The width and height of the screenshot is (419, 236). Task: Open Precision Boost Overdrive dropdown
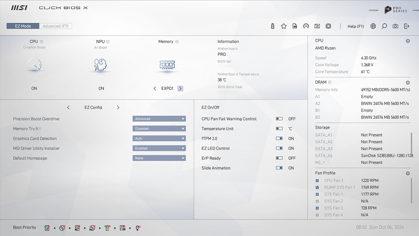[159, 119]
